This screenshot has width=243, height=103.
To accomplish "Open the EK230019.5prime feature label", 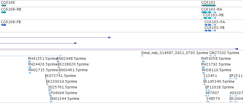I will pos(61,82).
